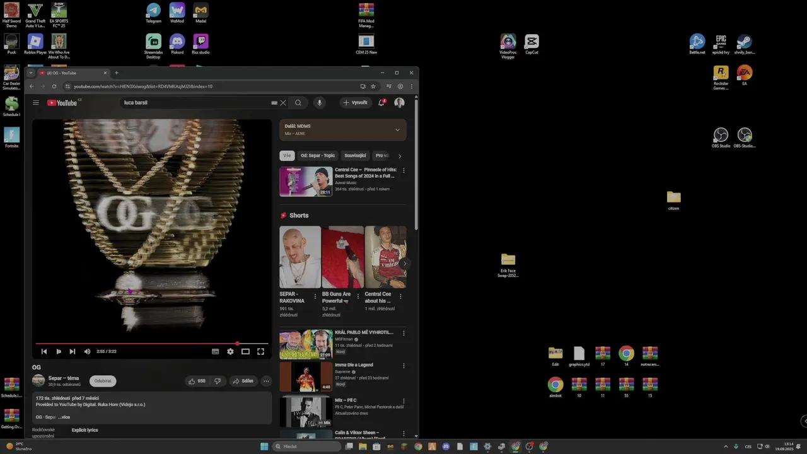Select the Související filter chip
This screenshot has height=454, width=807.
click(x=355, y=156)
